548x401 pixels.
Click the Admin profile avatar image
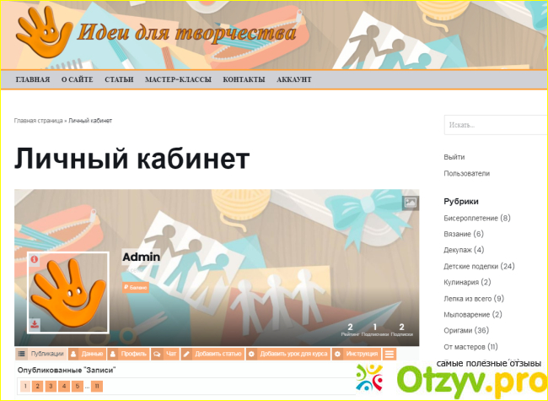(68, 293)
